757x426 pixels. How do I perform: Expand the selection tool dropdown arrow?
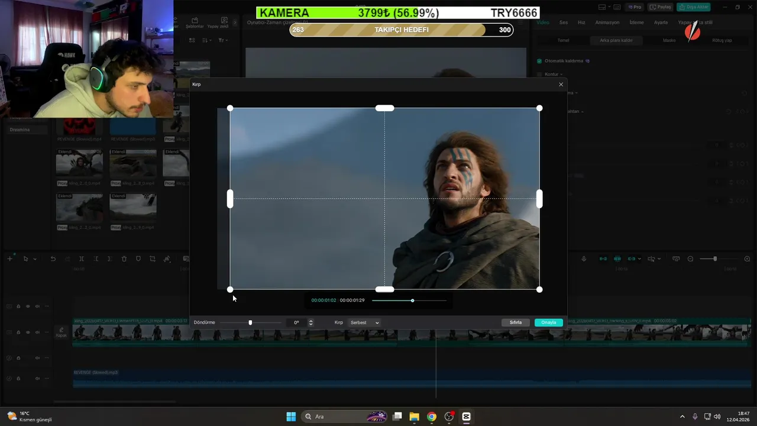35,259
